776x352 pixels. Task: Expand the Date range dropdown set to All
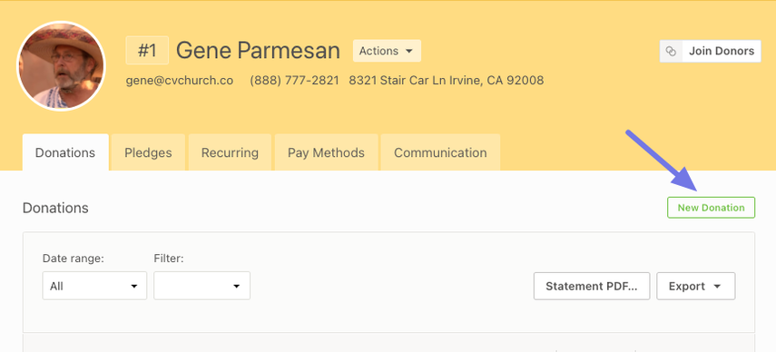(x=94, y=286)
